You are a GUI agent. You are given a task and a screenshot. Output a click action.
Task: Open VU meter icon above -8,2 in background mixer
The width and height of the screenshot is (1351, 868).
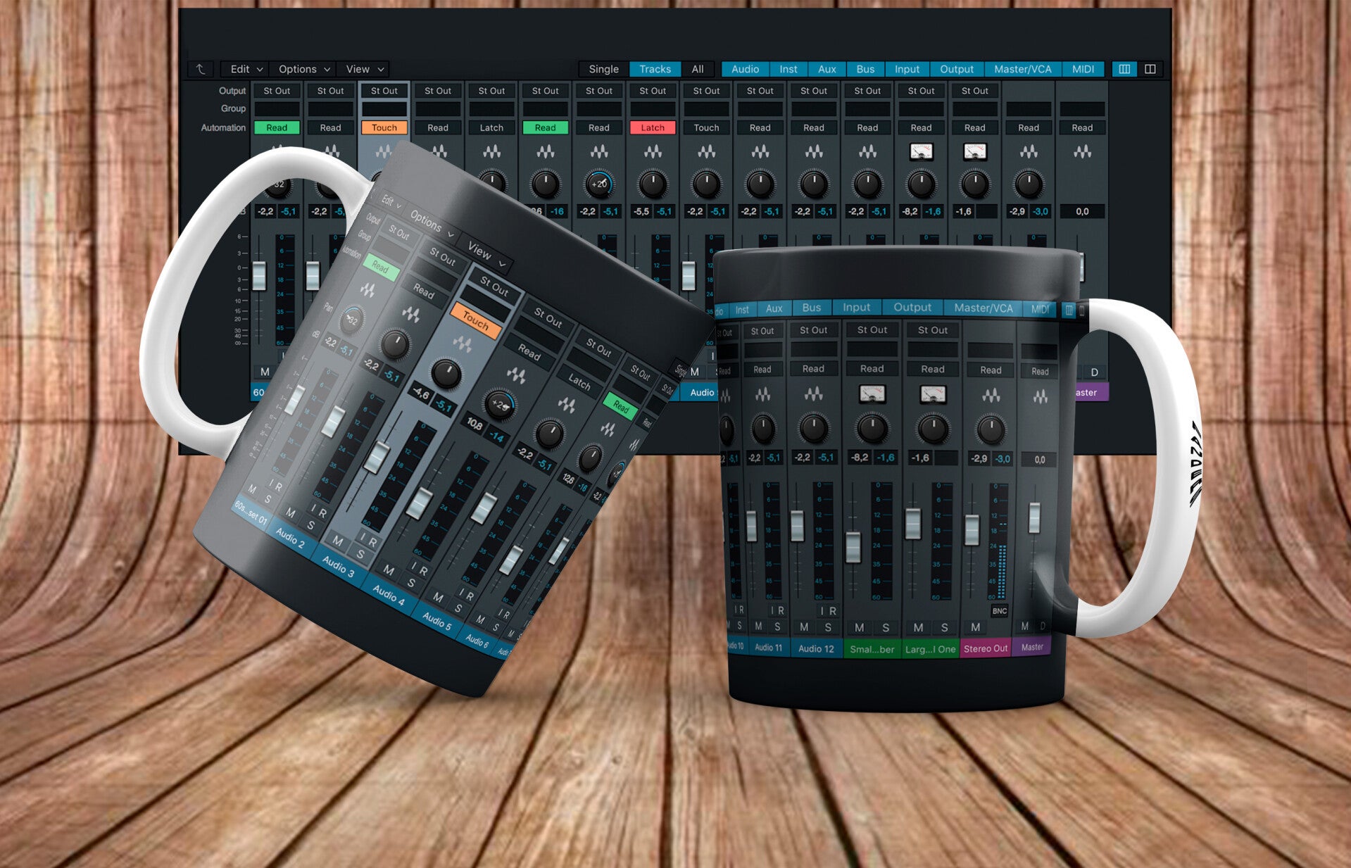pyautogui.click(x=921, y=151)
